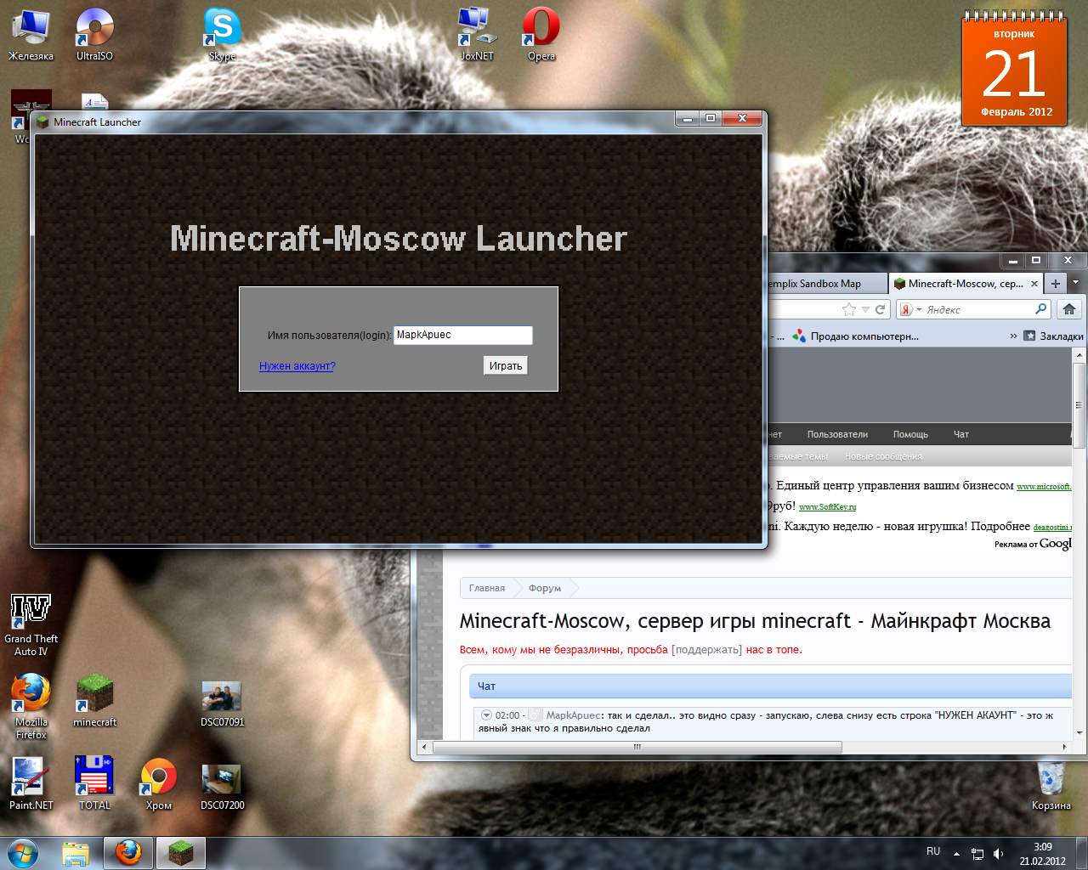
Task: Open the Нужен аккаунт? link
Action: [x=297, y=366]
